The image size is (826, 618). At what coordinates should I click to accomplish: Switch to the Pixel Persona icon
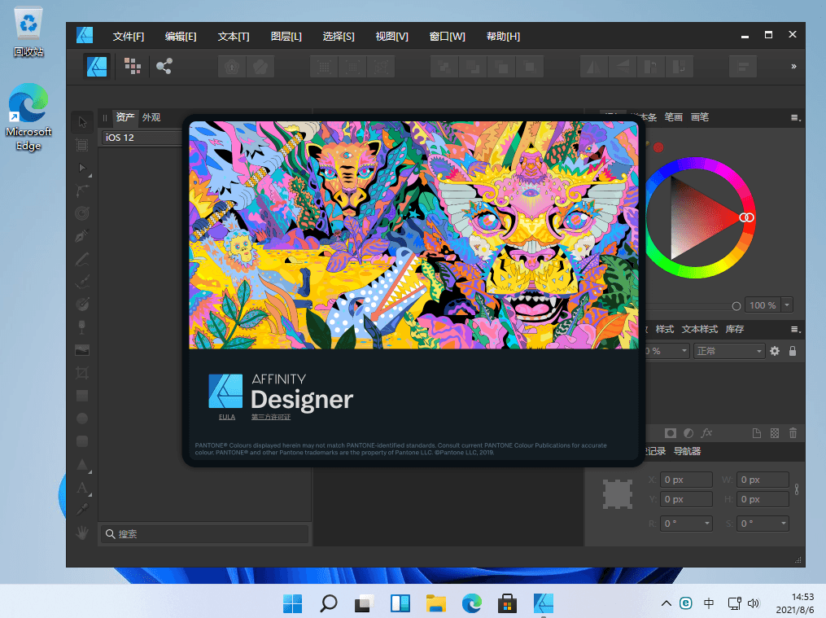132,67
